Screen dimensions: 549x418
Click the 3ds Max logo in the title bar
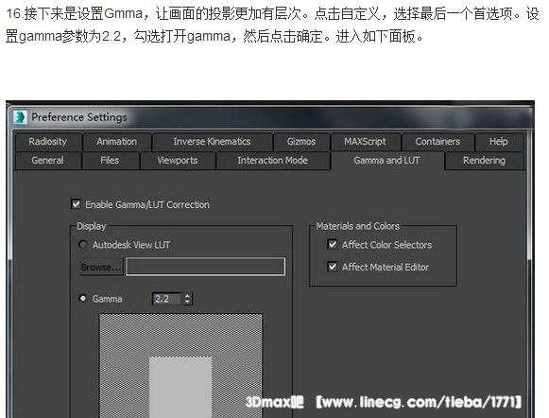coord(20,116)
